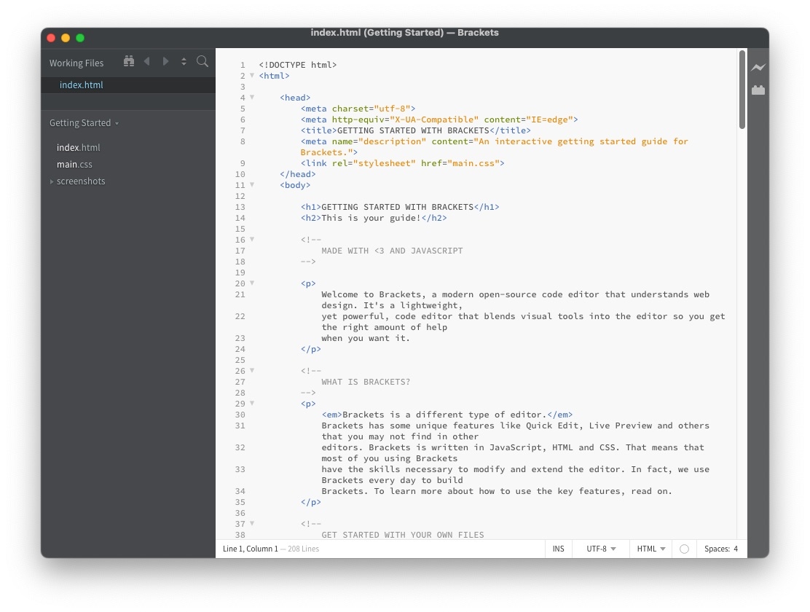Fold the paragraph at line 20

(252, 283)
